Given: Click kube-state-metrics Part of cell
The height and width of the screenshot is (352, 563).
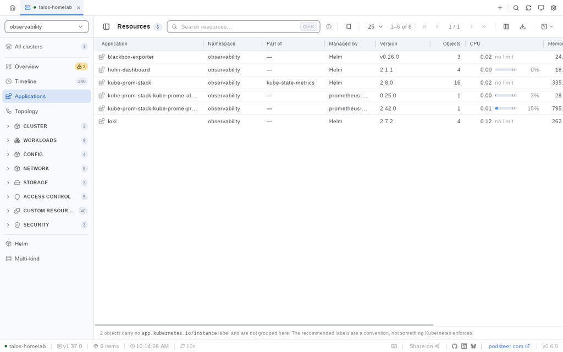Looking at the screenshot, I should pos(290,82).
